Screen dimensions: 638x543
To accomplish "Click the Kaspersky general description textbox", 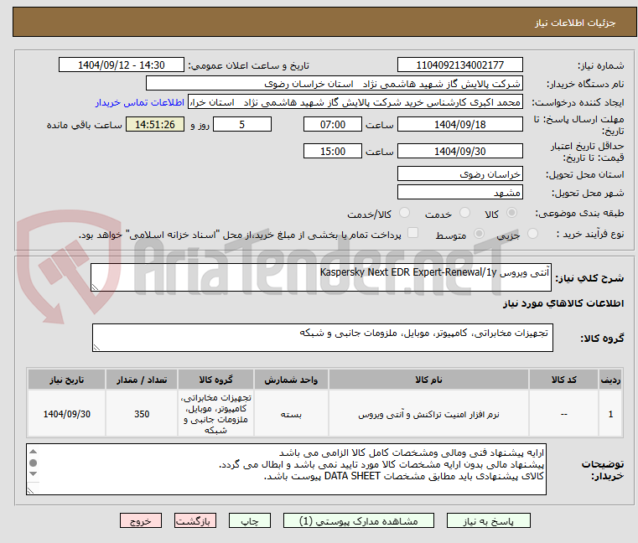I will [x=320, y=277].
